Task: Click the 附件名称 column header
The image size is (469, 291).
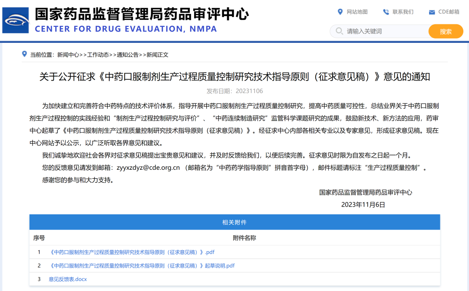Action: (244, 238)
